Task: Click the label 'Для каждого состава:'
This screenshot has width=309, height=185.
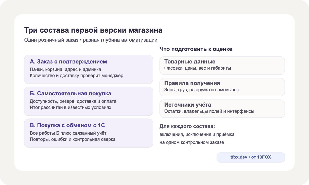Action: [x=187, y=127]
